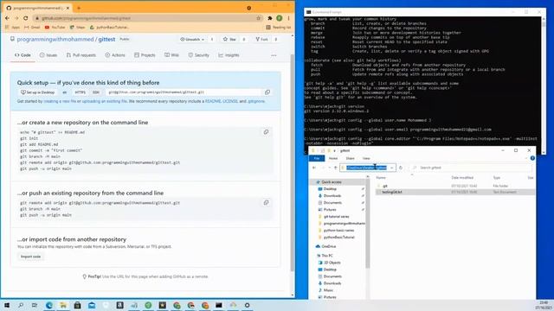Select This PC in navigation pane

coord(327,256)
